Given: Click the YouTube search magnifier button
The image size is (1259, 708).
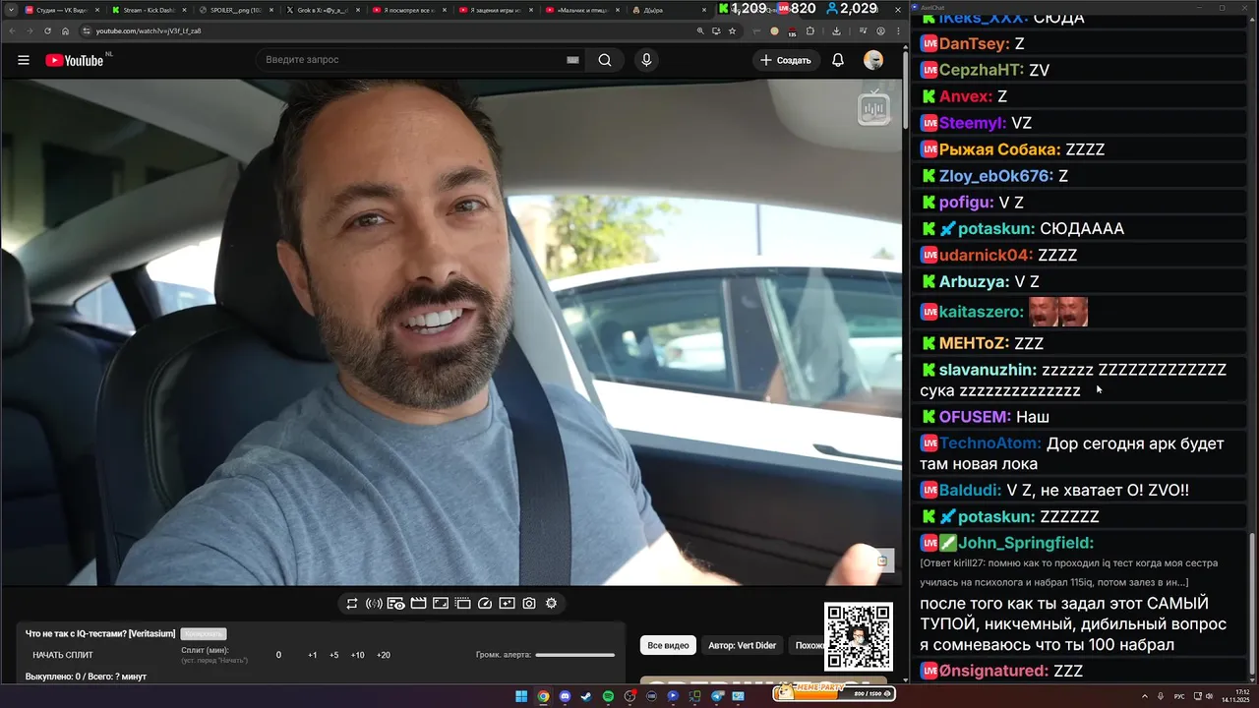Looking at the screenshot, I should tap(605, 60).
